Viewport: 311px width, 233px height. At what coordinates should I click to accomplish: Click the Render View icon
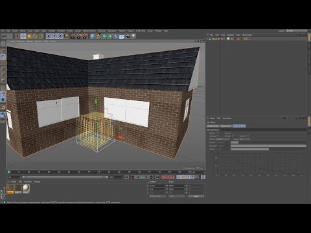(x=73, y=36)
